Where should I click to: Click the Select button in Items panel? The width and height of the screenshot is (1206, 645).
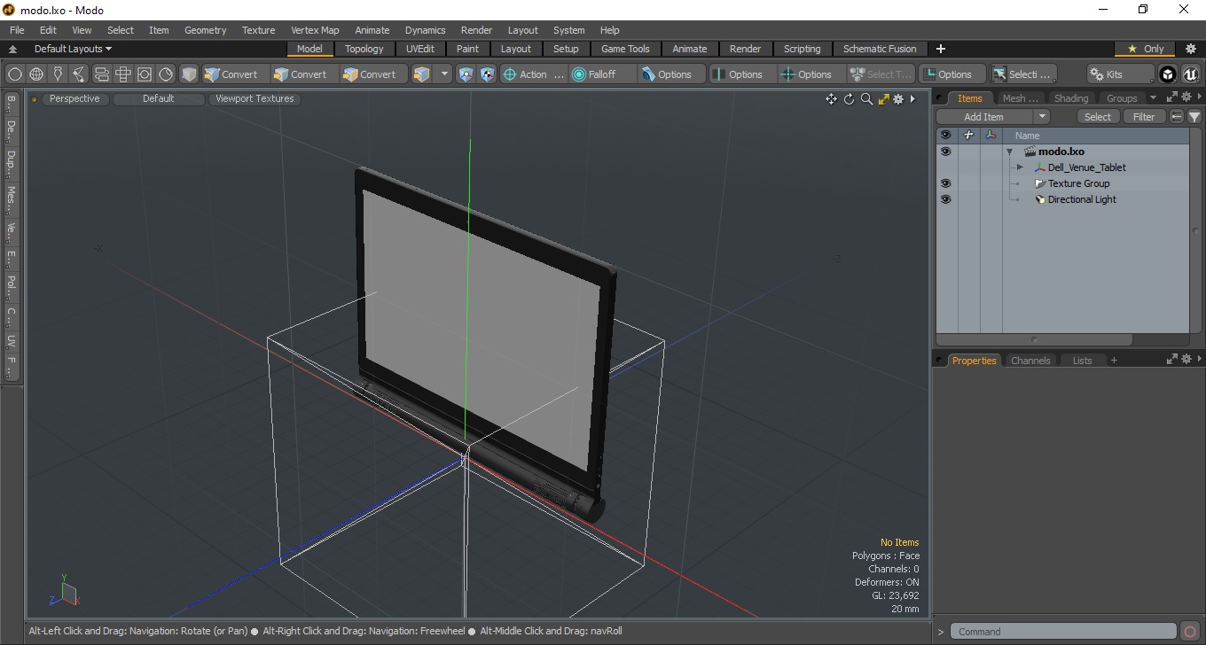1098,117
